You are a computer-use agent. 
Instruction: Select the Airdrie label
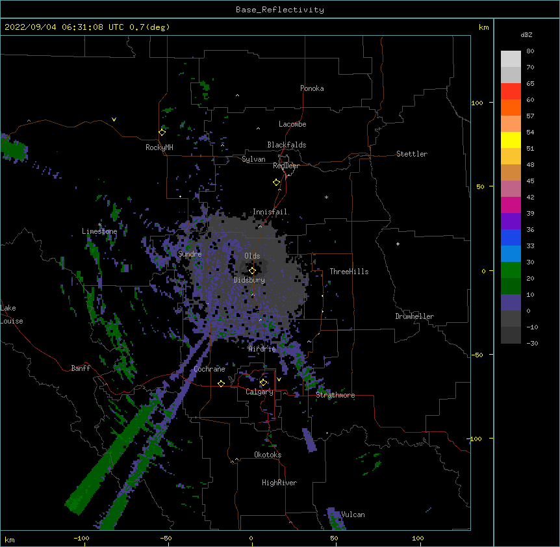262,349
